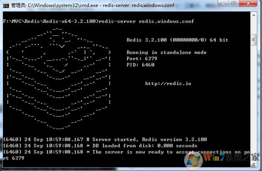Click the "DB loaded from disk" log line

(x=100, y=146)
